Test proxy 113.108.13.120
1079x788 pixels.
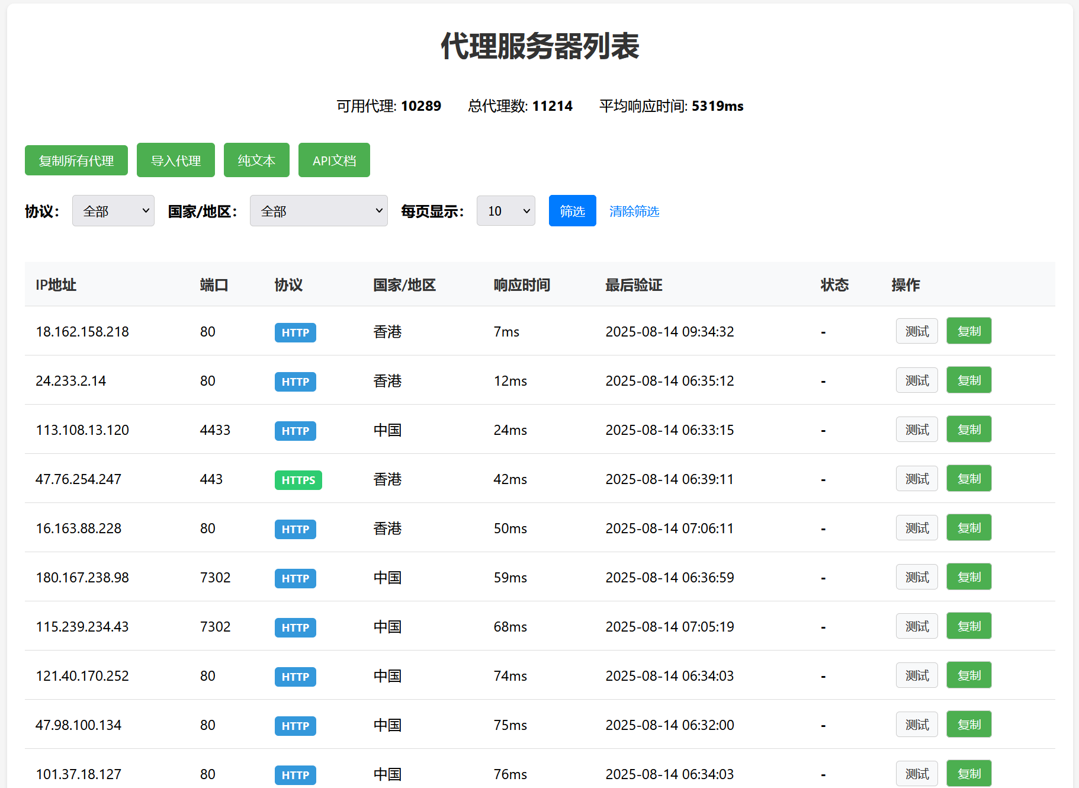point(917,430)
